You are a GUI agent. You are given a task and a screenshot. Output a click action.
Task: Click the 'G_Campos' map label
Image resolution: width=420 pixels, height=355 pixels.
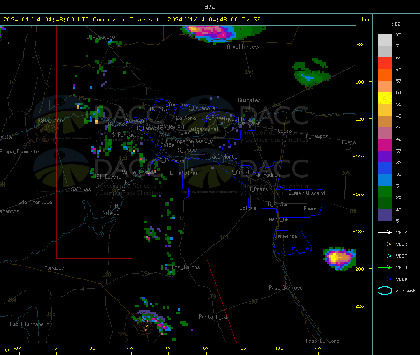click(x=317, y=136)
